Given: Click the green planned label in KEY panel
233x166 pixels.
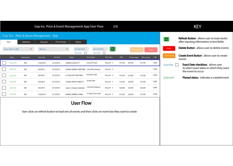Looking at the screenshot, I should pos(169,78).
